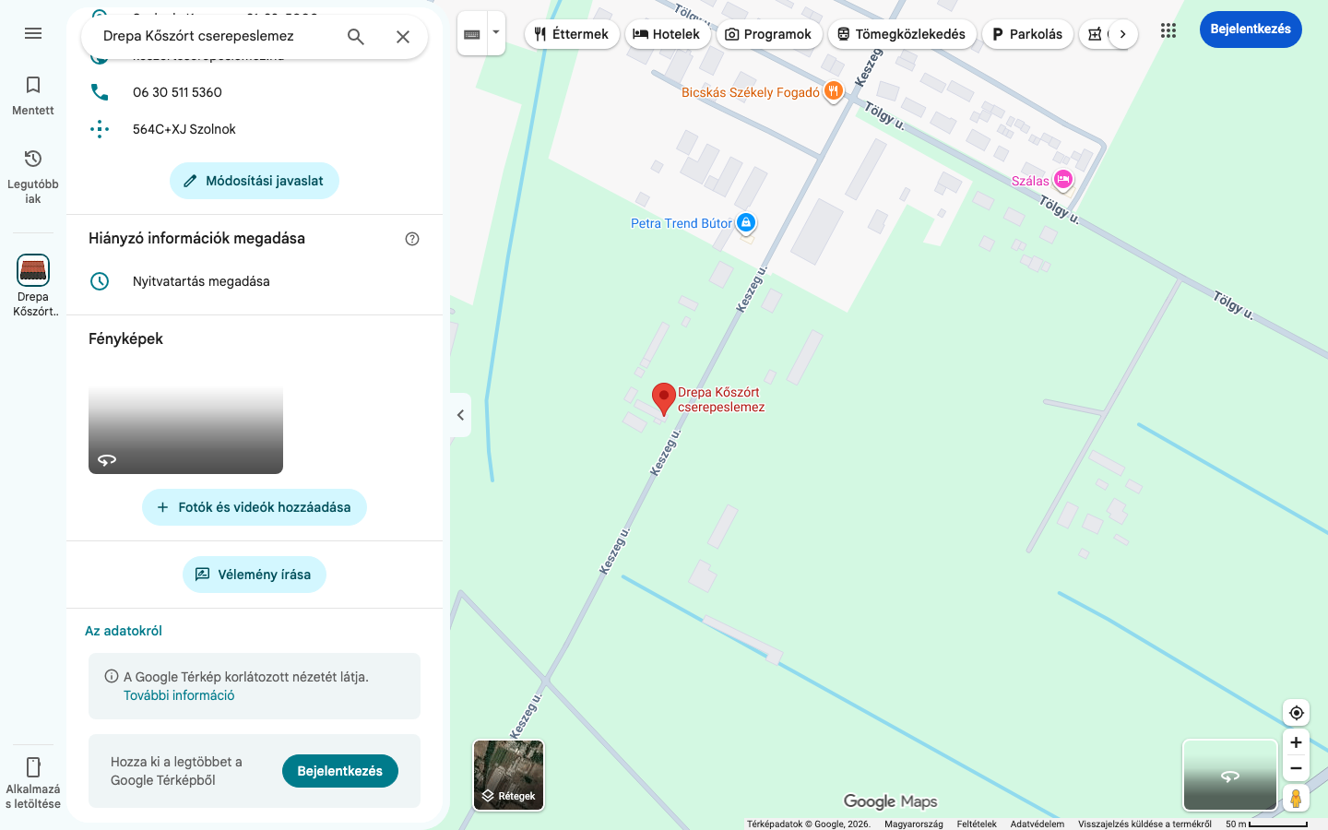Select Hotelek category chip

668,34
